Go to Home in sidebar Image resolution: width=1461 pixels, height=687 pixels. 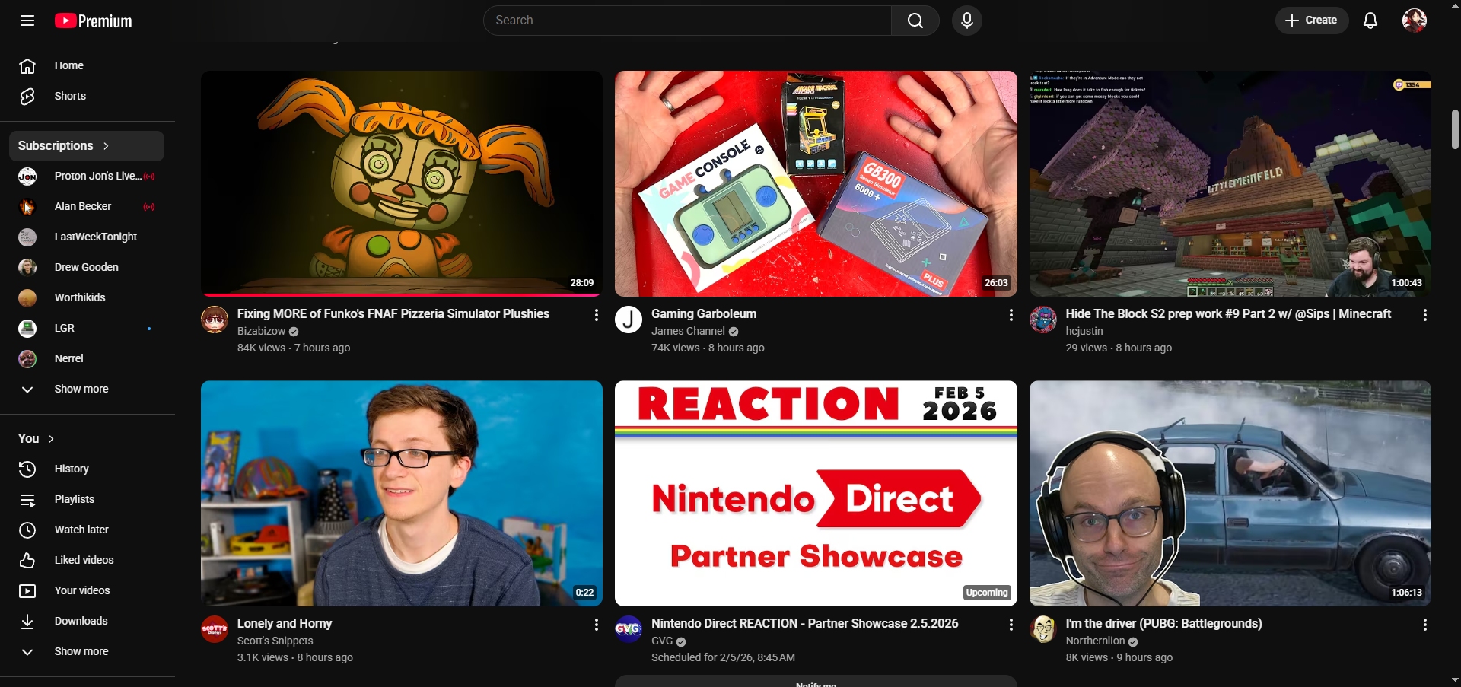(x=68, y=65)
